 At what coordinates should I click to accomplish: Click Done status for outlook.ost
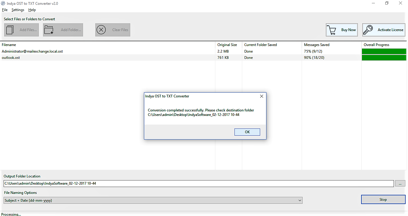(249, 58)
